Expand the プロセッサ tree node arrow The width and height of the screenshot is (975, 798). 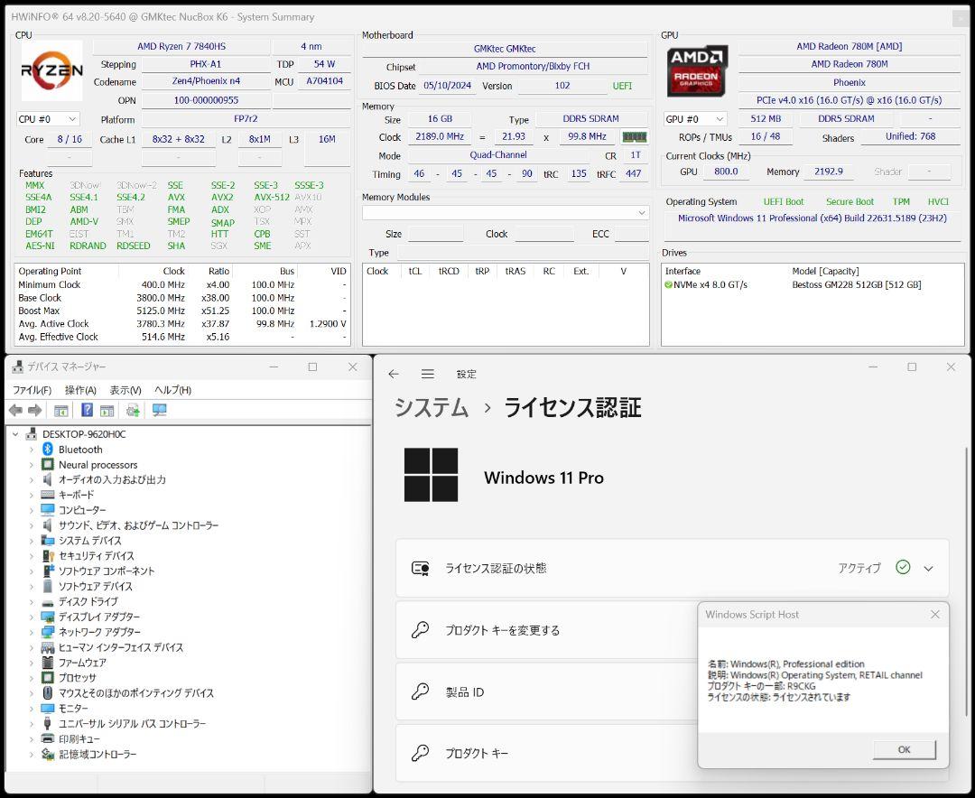tap(31, 678)
